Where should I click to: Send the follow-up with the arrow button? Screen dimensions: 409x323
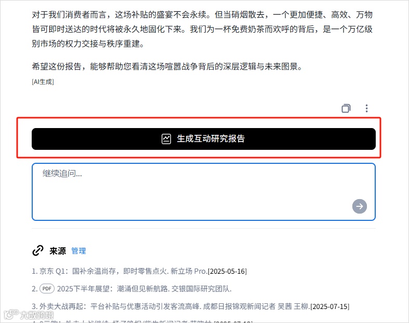click(360, 206)
